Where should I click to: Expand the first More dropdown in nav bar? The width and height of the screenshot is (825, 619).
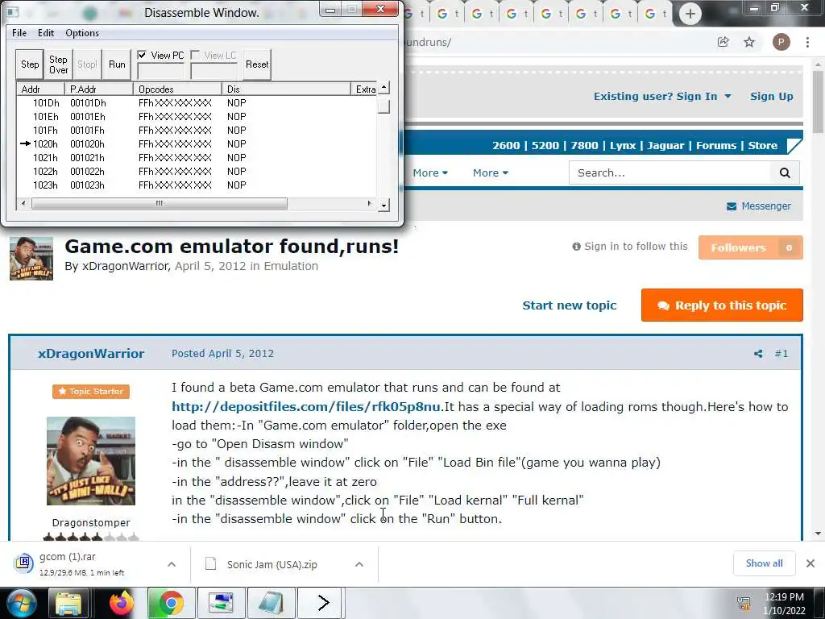point(430,173)
